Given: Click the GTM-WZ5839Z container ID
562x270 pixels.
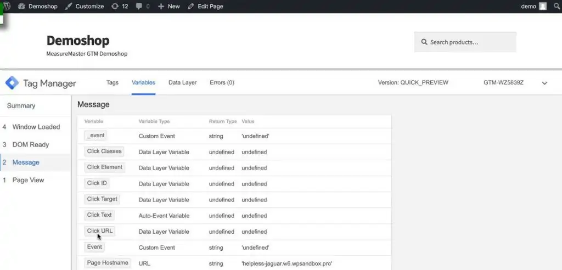Looking at the screenshot, I should point(504,82).
